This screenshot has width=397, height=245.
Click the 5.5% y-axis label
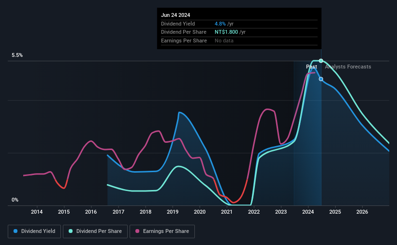click(x=17, y=55)
